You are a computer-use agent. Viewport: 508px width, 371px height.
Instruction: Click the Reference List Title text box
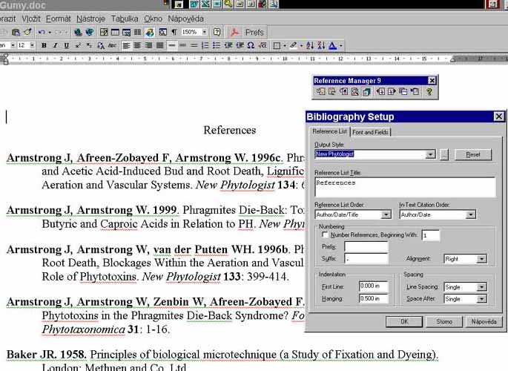click(405, 187)
